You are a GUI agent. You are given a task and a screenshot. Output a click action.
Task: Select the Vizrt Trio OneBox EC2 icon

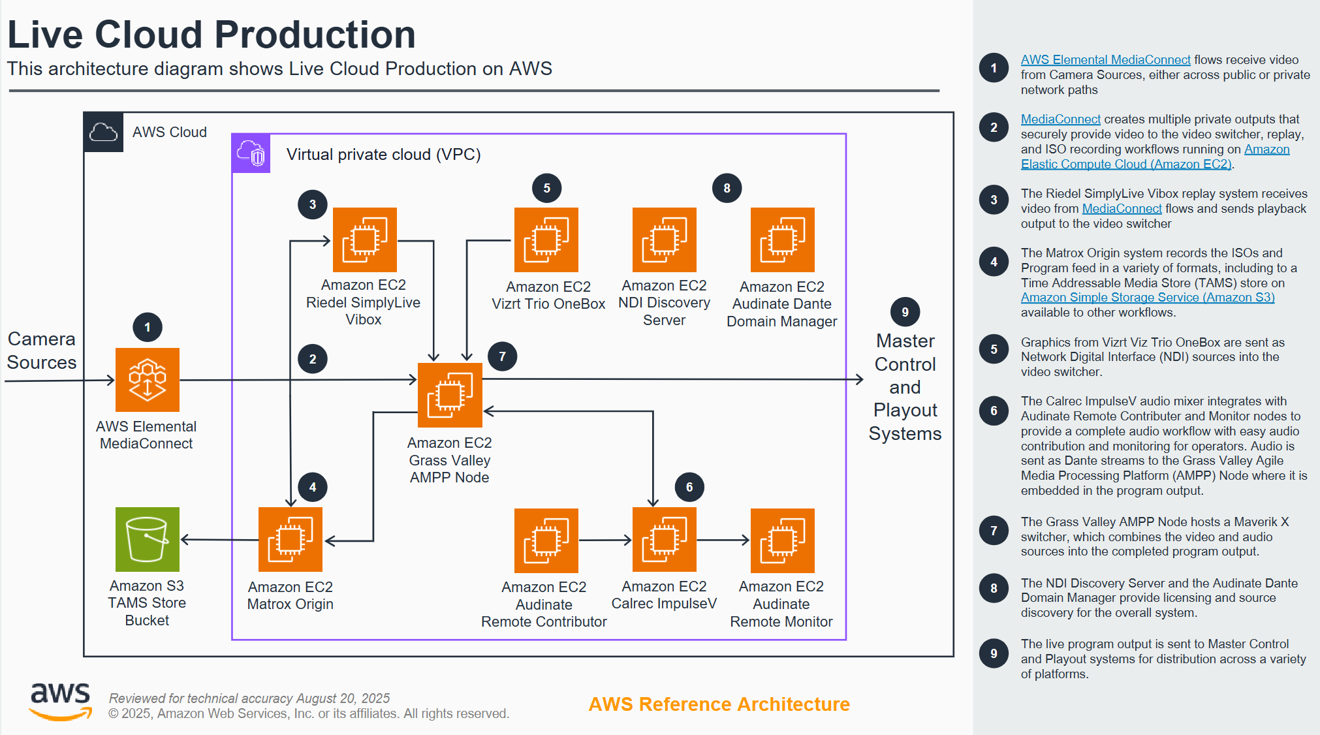coord(546,240)
